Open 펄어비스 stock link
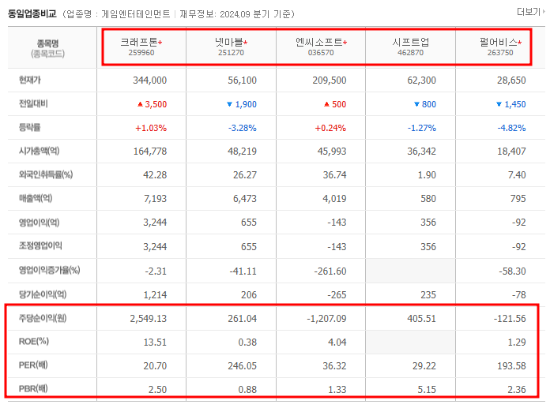 [x=499, y=43]
